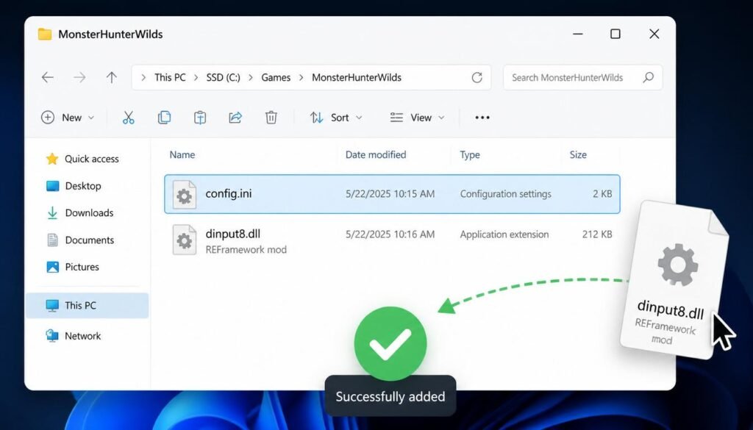The image size is (753, 430).
Task: Select This PC in sidebar
Action: coord(87,306)
